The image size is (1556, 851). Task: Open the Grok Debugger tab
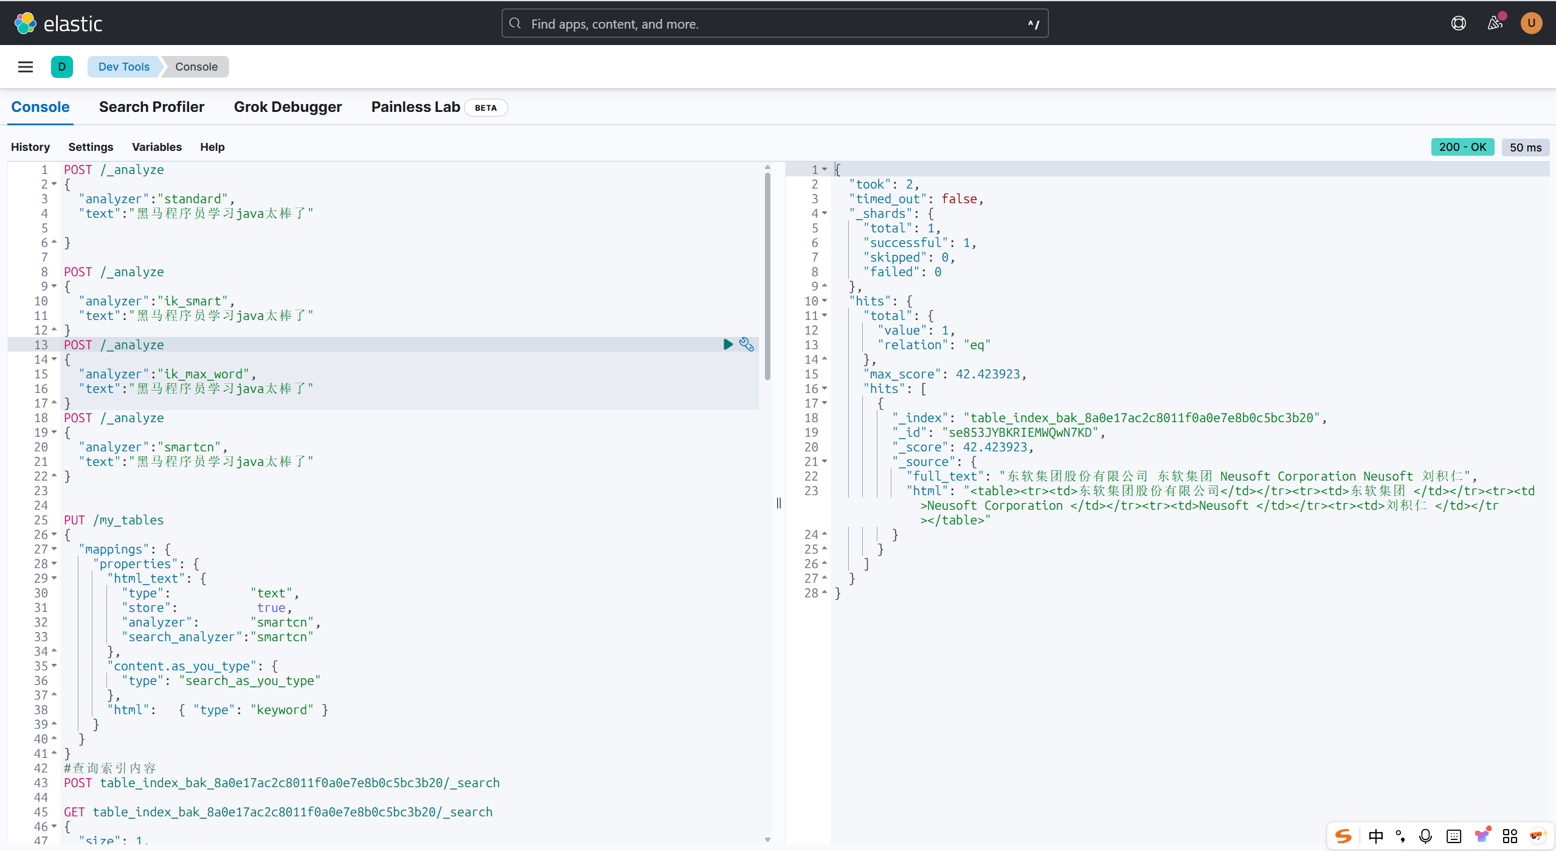tap(288, 107)
